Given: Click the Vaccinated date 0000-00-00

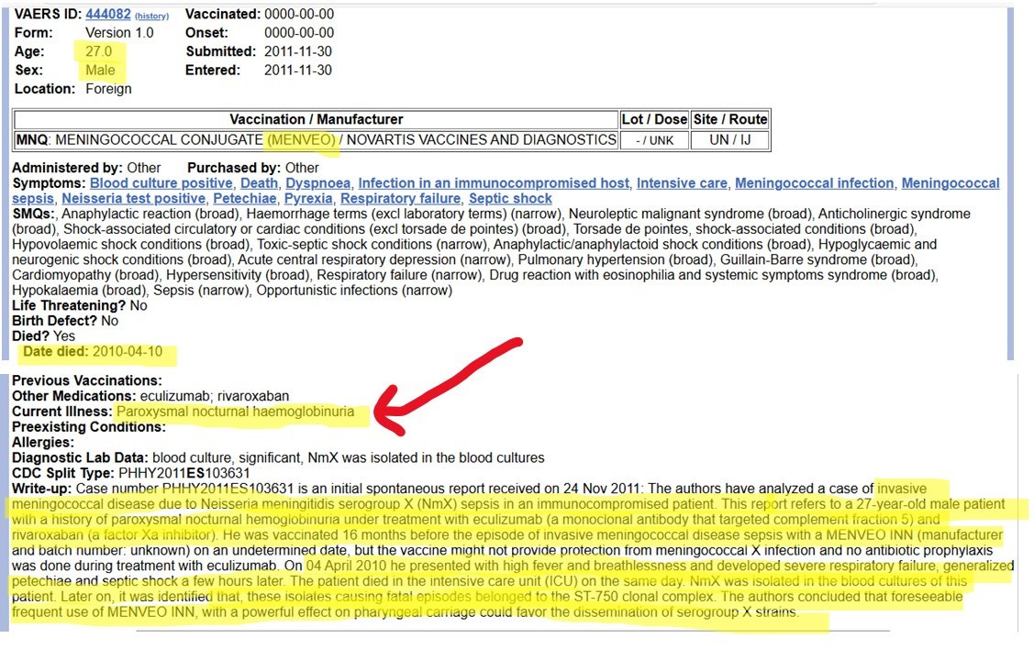Looking at the screenshot, I should (299, 14).
